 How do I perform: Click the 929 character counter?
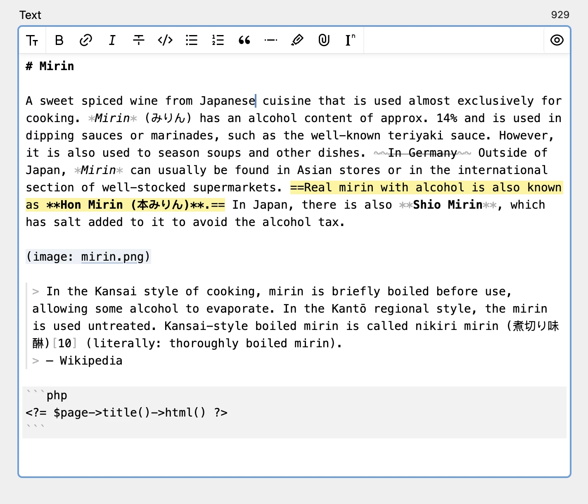560,15
